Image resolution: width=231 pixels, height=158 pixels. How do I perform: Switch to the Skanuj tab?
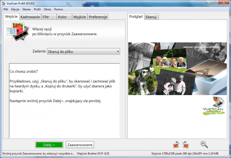[x=151, y=17]
